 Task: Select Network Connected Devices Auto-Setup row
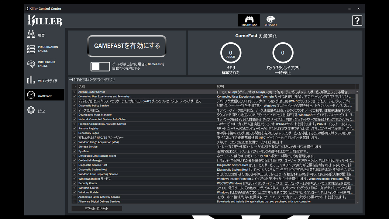pos(213,119)
